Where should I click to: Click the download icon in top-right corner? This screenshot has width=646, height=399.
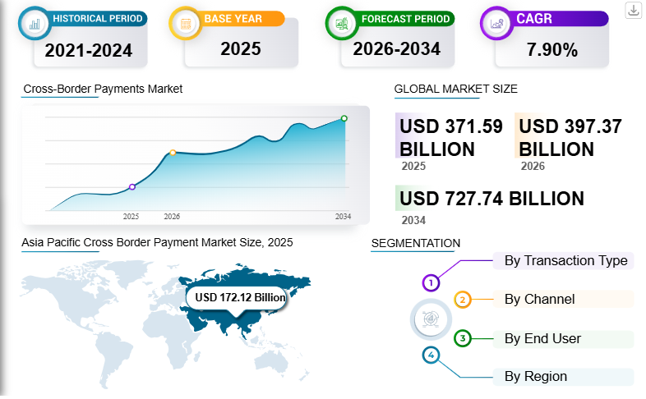(634, 11)
